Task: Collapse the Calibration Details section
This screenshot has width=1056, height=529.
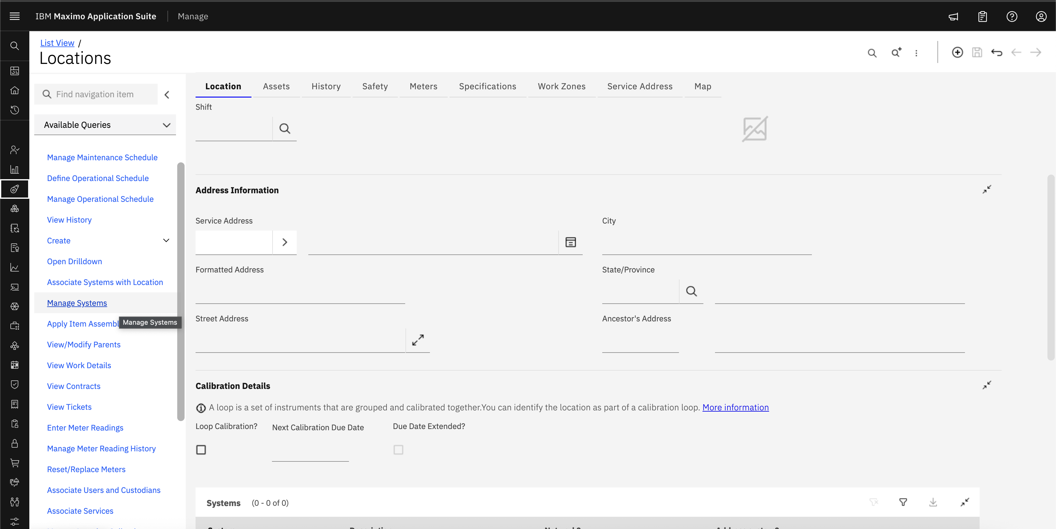Action: coord(987,385)
